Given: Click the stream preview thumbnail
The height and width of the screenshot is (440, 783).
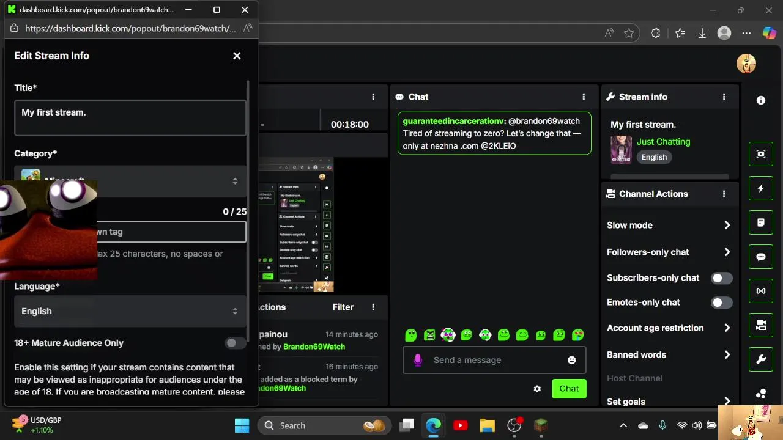Looking at the screenshot, I should click(296, 225).
